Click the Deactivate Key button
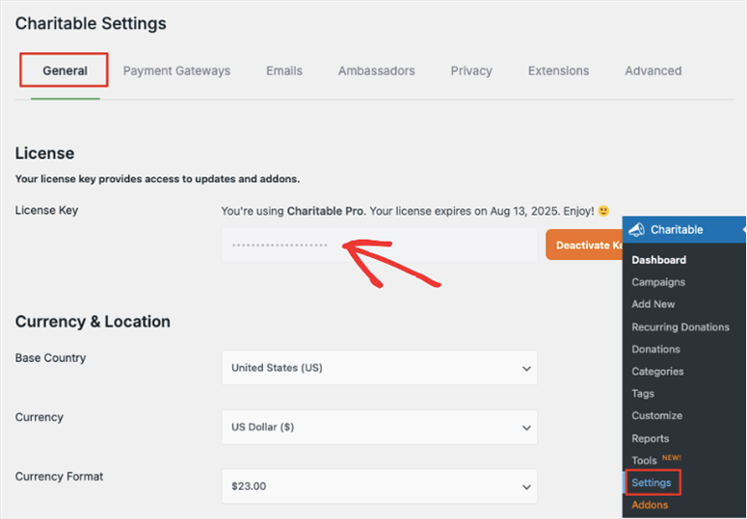747x519 pixels. 584,245
